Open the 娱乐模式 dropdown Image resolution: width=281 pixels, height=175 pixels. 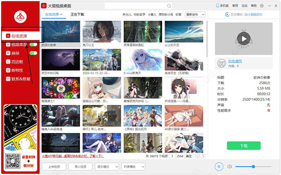(x=107, y=167)
